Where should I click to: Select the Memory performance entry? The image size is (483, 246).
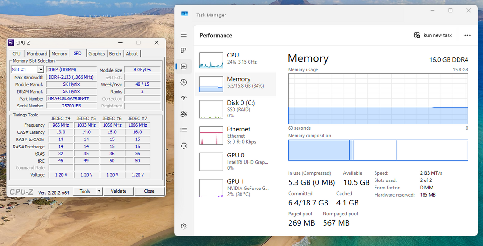click(x=236, y=84)
